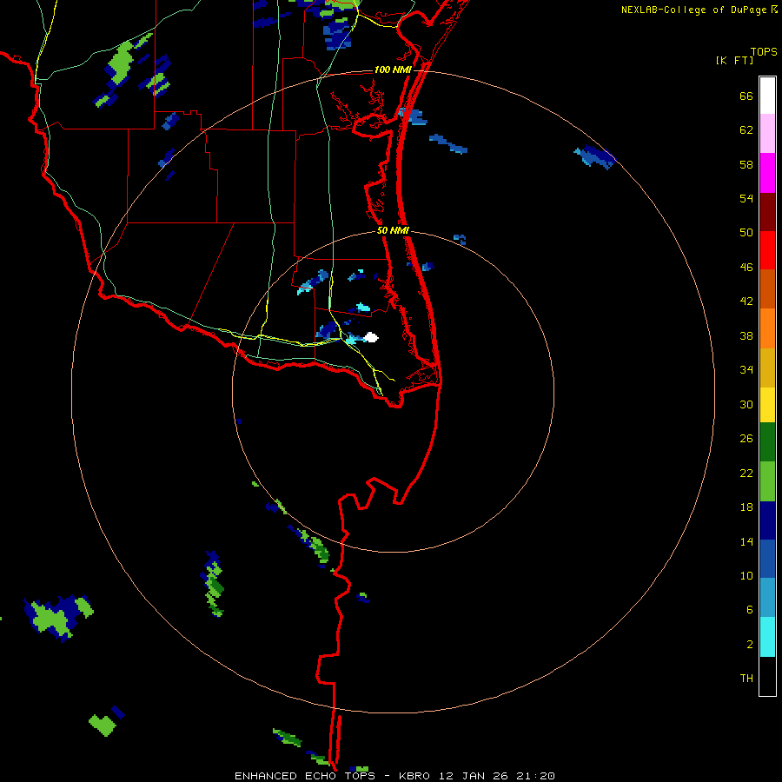The height and width of the screenshot is (782, 782).
Task: Click the bright red 46-50 kft legend swatch
Action: 767,250
